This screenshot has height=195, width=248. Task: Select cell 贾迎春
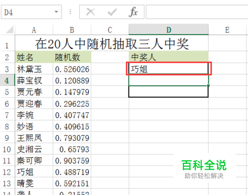(x=34, y=103)
